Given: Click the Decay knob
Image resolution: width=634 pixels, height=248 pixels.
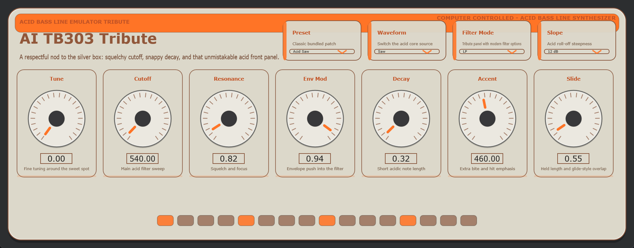Looking at the screenshot, I should coord(401,119).
